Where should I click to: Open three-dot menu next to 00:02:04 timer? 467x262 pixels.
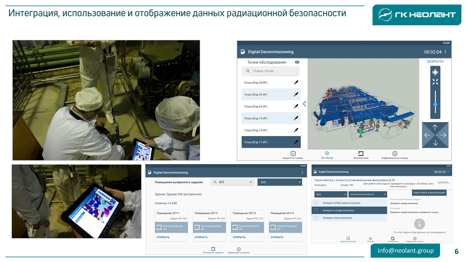coord(445,52)
